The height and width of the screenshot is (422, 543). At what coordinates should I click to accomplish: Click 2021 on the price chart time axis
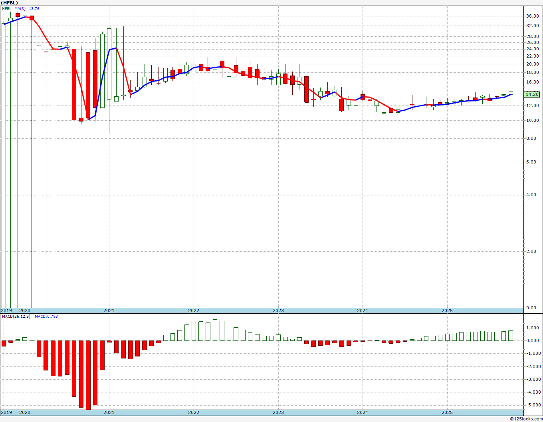pyautogui.click(x=109, y=311)
